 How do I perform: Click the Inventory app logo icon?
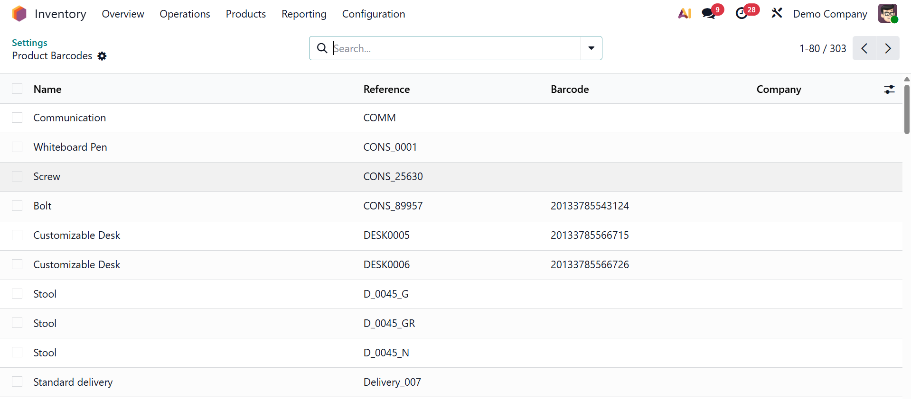19,14
